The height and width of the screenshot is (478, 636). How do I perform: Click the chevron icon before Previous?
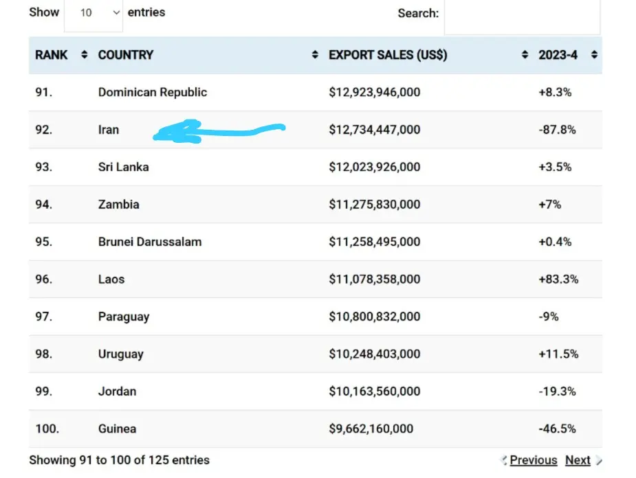point(504,460)
